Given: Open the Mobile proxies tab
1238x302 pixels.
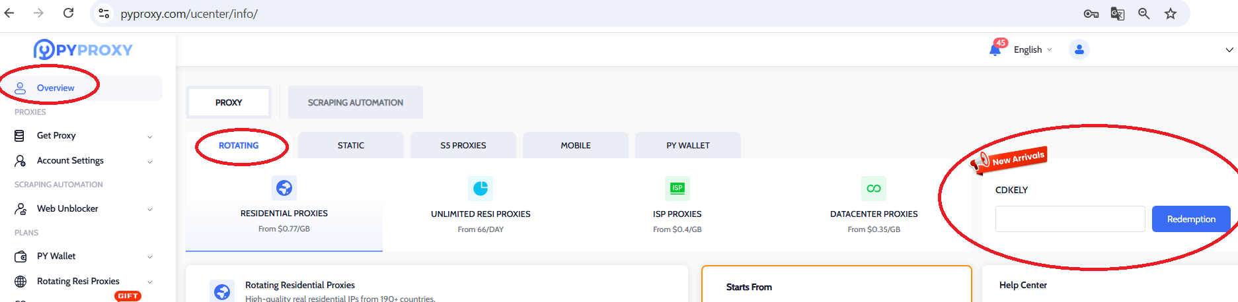Looking at the screenshot, I should click(575, 146).
